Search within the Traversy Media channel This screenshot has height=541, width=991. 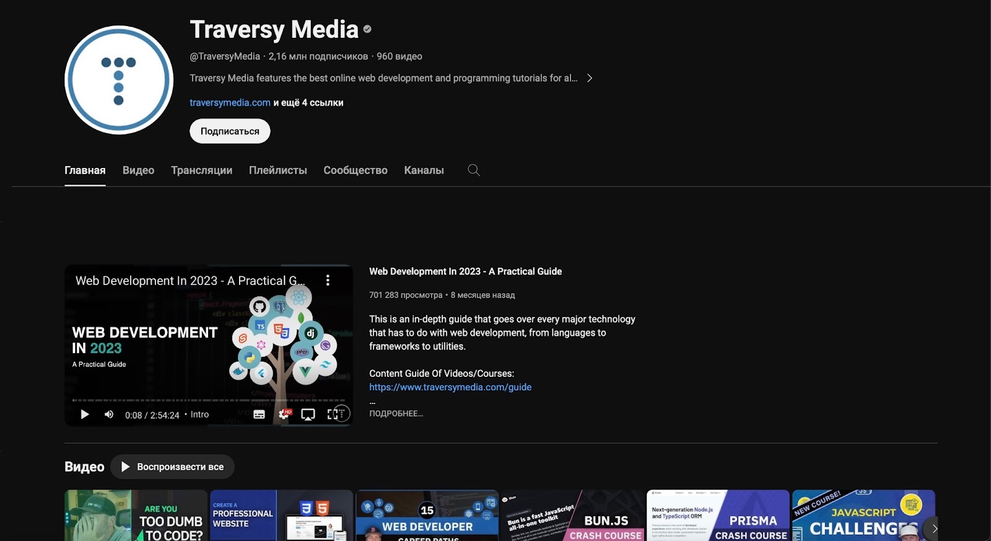(x=474, y=170)
